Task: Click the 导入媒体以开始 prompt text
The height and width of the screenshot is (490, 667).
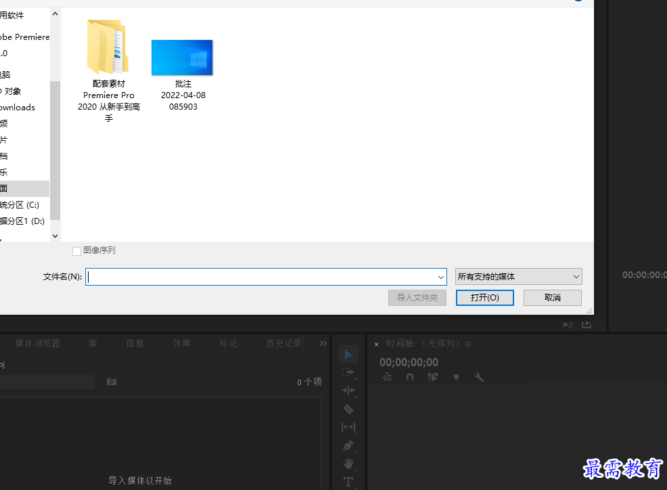Action: coord(140,481)
